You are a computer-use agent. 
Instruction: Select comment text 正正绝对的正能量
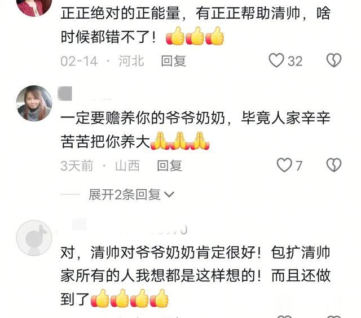(x=120, y=13)
